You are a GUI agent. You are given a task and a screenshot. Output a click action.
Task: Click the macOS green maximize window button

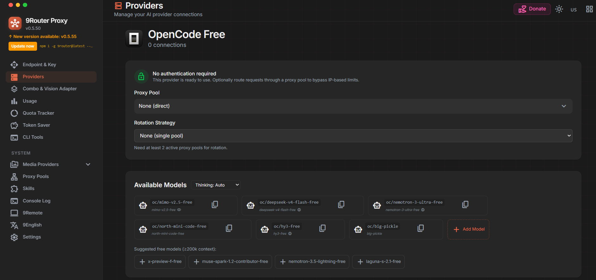[25, 5]
